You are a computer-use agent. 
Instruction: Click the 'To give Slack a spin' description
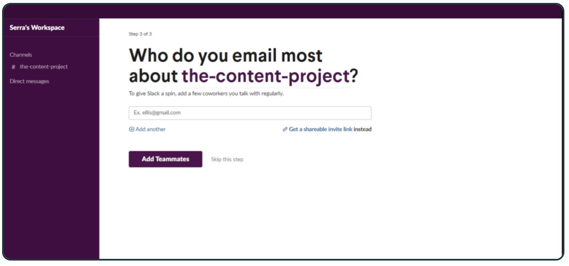coord(206,94)
